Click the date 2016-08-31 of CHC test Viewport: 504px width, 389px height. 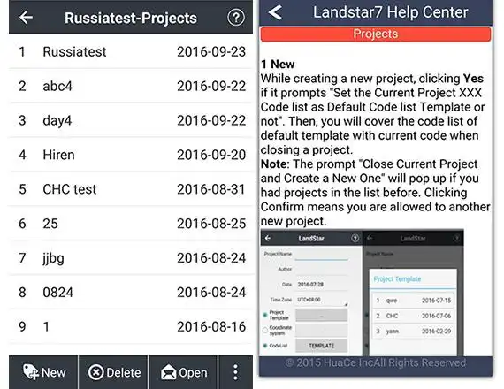(x=211, y=189)
